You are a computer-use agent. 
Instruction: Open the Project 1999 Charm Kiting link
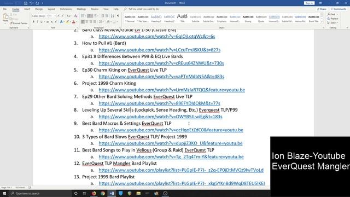[172, 90]
